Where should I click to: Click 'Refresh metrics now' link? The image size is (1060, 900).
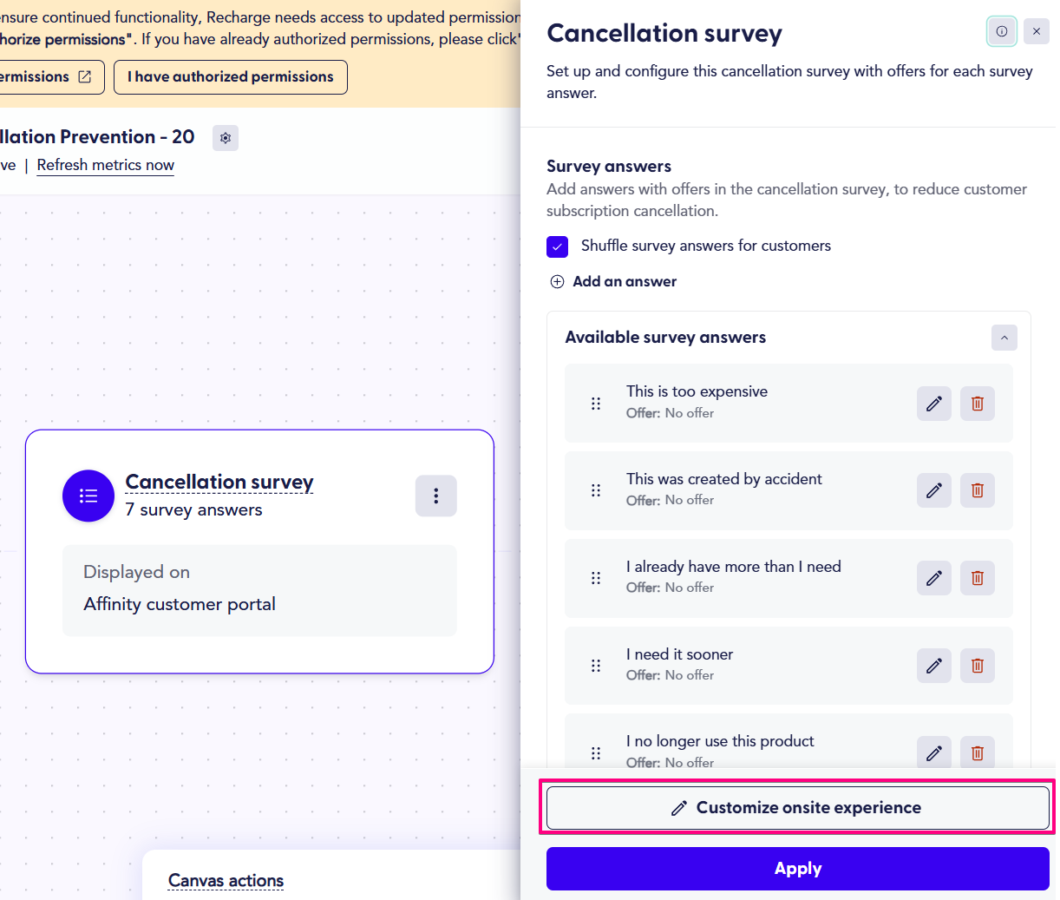click(106, 165)
